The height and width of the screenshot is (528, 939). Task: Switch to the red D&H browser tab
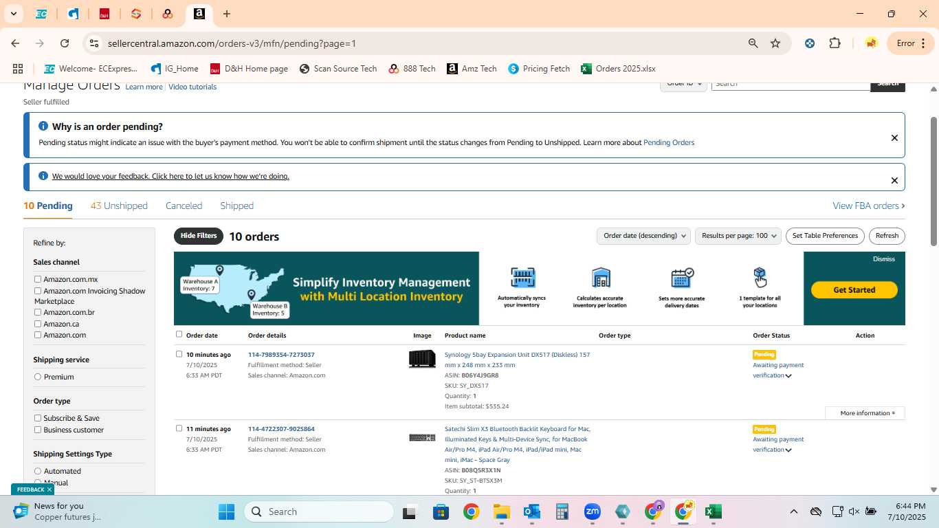point(104,14)
